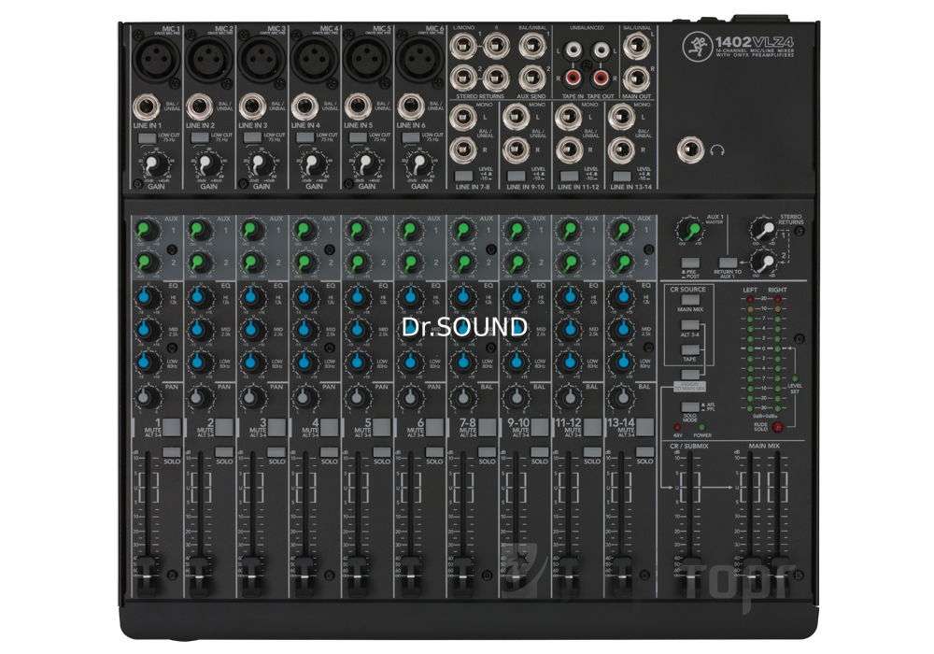Viewport: 934px width, 654px height.
Task: Click the Aux Send 1 jack
Action: 531,47
